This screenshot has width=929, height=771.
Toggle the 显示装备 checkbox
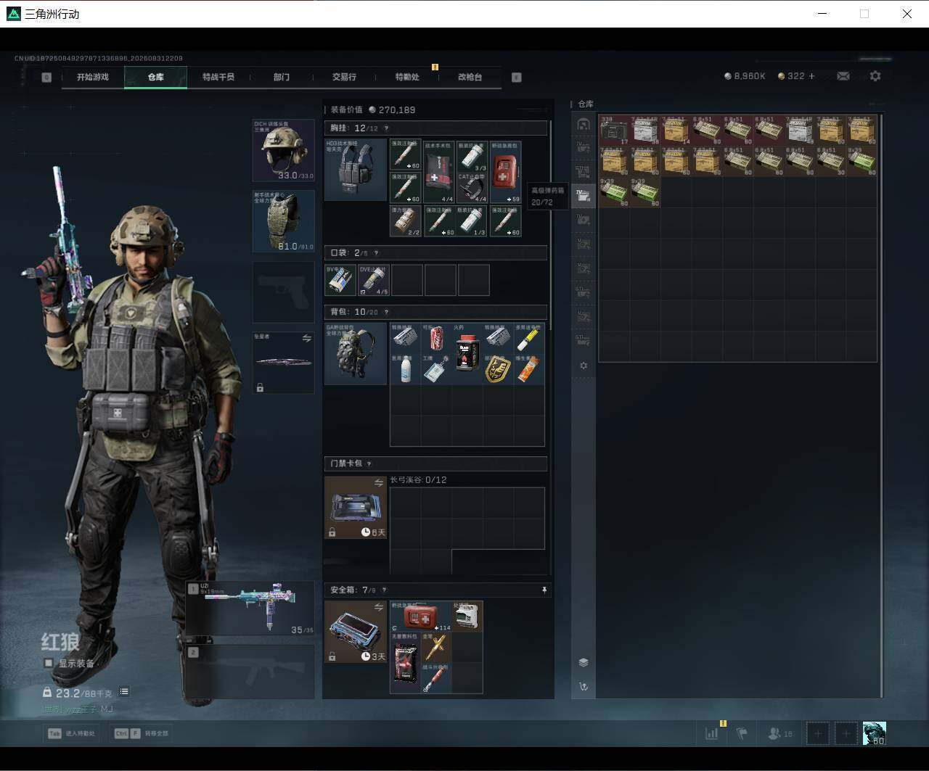click(49, 663)
